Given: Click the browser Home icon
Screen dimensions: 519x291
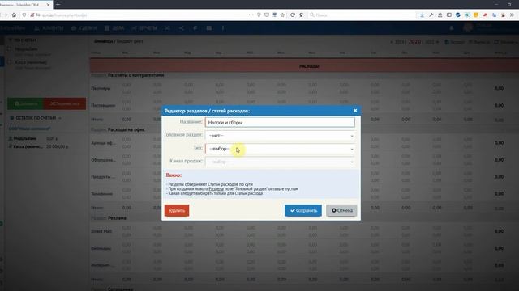Looking at the screenshot, I should 14,15.
